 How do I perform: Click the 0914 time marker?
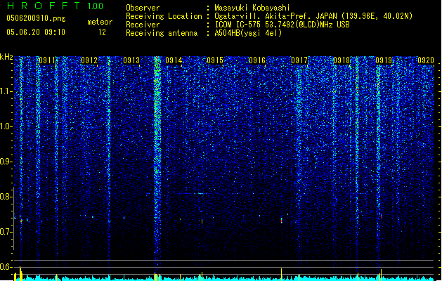[174, 60]
